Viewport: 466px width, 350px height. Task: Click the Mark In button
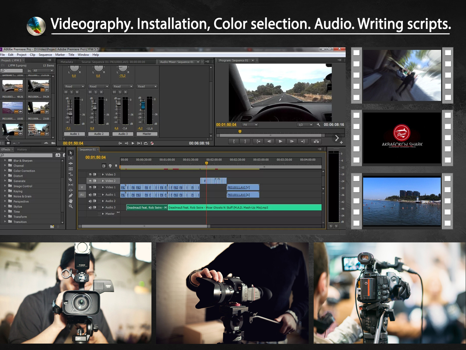pos(234,141)
